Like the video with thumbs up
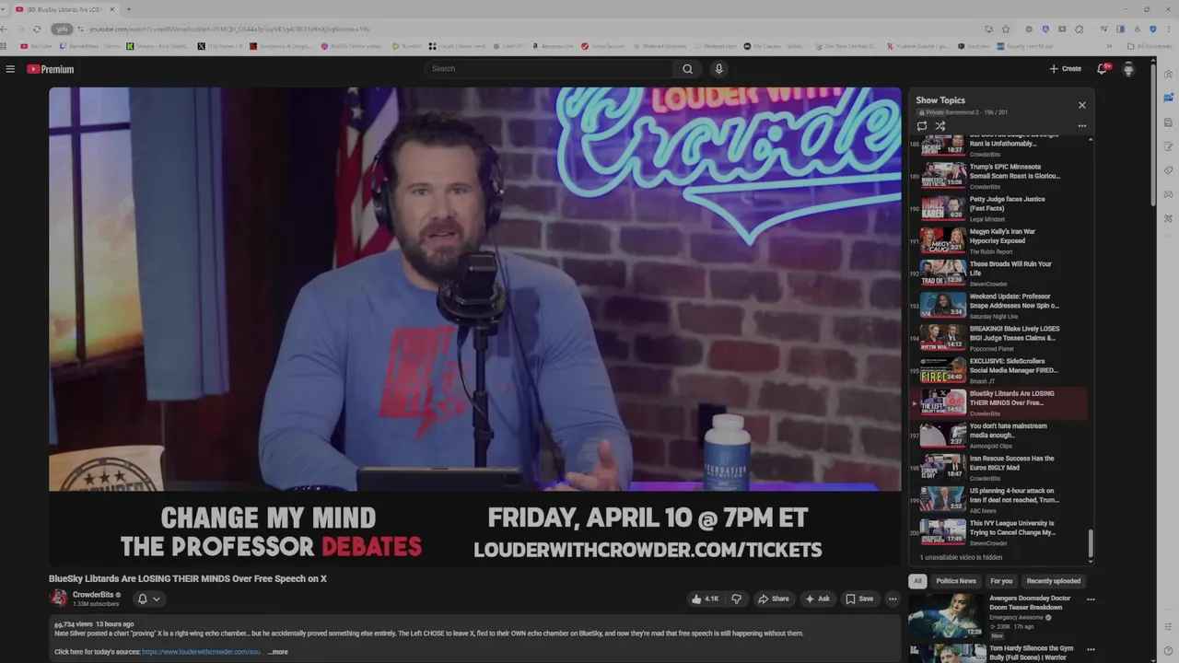Viewport: 1179px width, 663px height. click(x=706, y=599)
